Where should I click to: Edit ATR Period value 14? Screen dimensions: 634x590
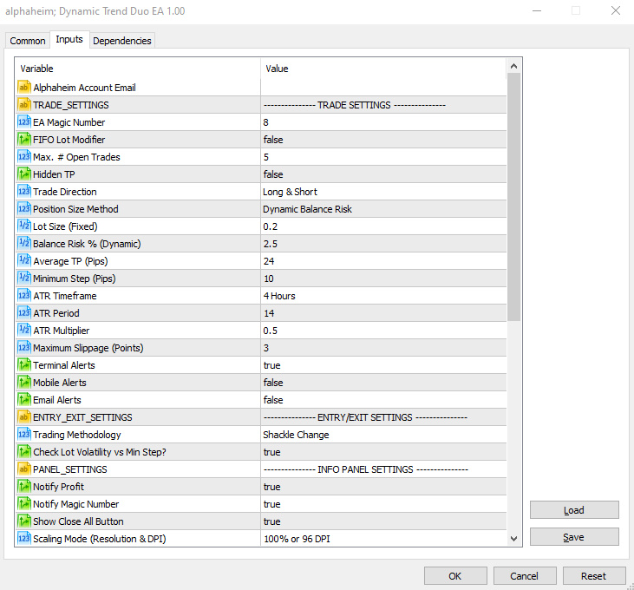(383, 313)
